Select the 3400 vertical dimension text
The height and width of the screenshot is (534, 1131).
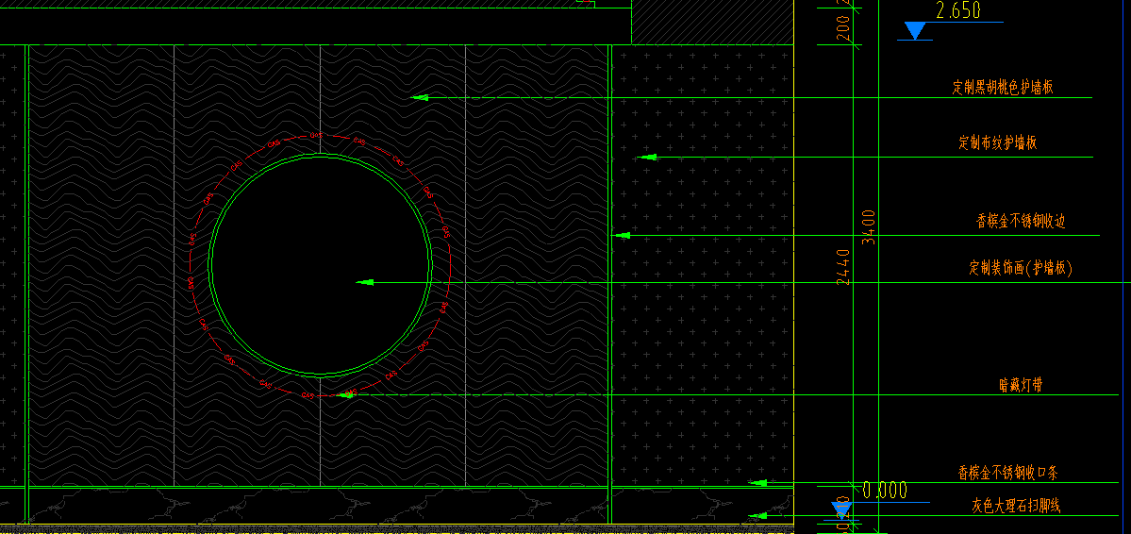(869, 226)
